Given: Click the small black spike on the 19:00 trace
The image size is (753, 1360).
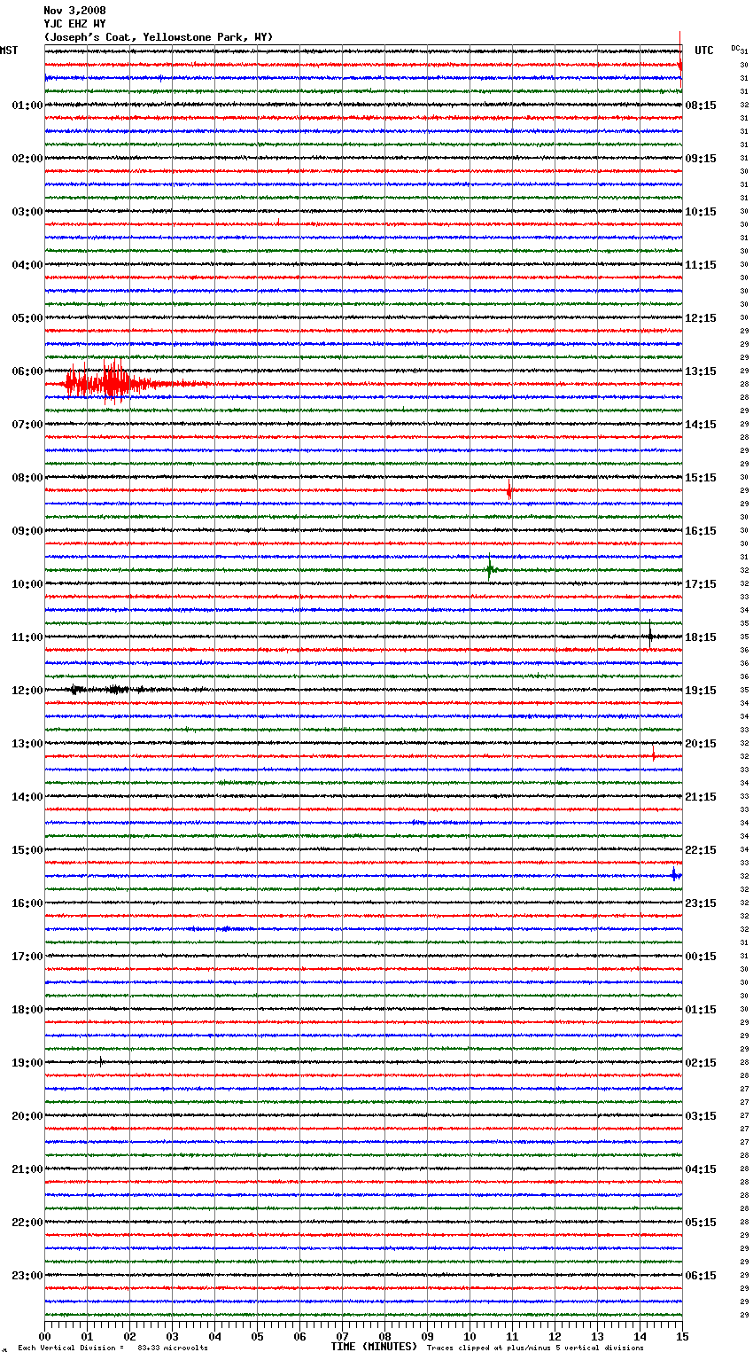Looking at the screenshot, I should point(101,1060).
